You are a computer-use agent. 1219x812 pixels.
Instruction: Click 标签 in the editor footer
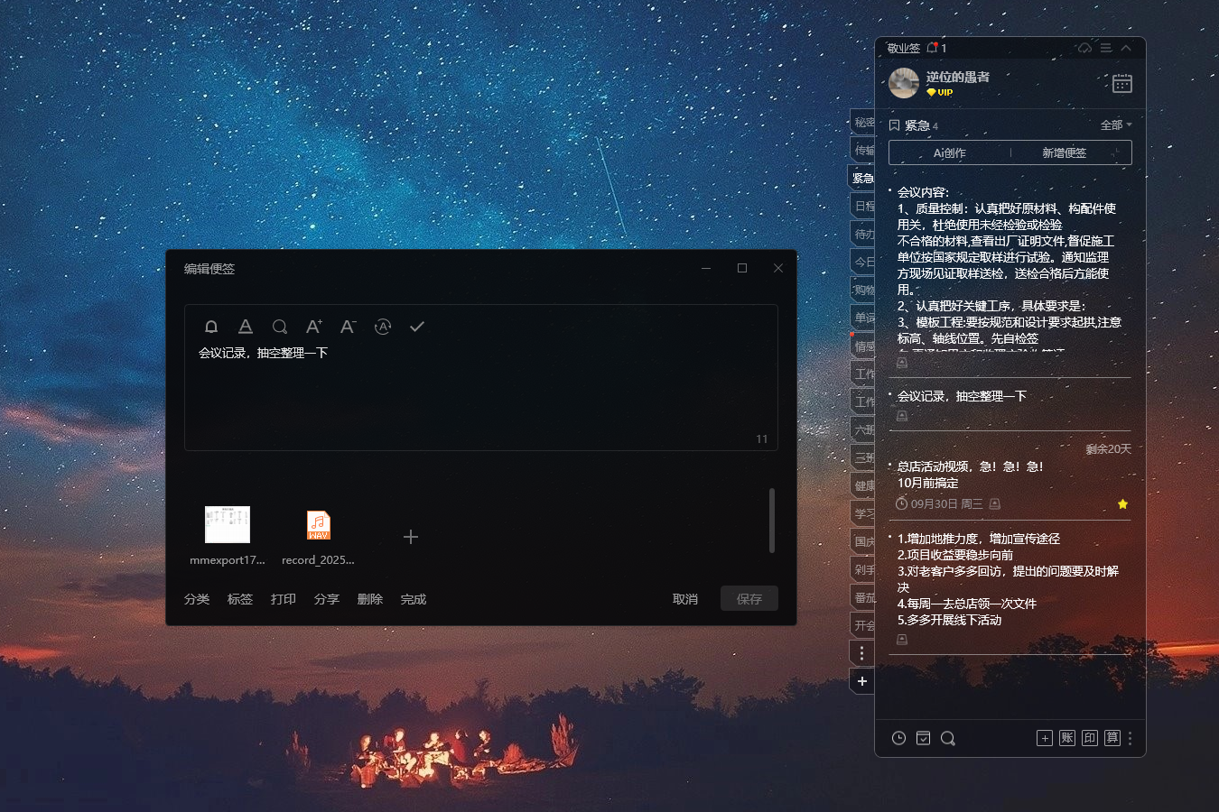(x=240, y=599)
